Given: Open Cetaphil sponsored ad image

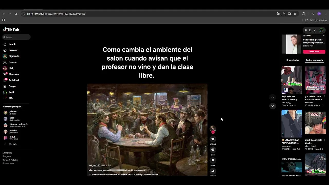Looking at the screenshot, I should point(292,44).
